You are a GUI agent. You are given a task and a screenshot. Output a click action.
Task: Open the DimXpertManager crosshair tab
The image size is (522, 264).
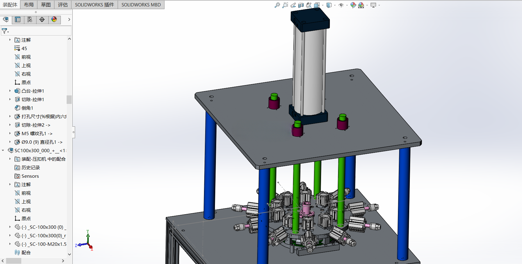point(42,20)
